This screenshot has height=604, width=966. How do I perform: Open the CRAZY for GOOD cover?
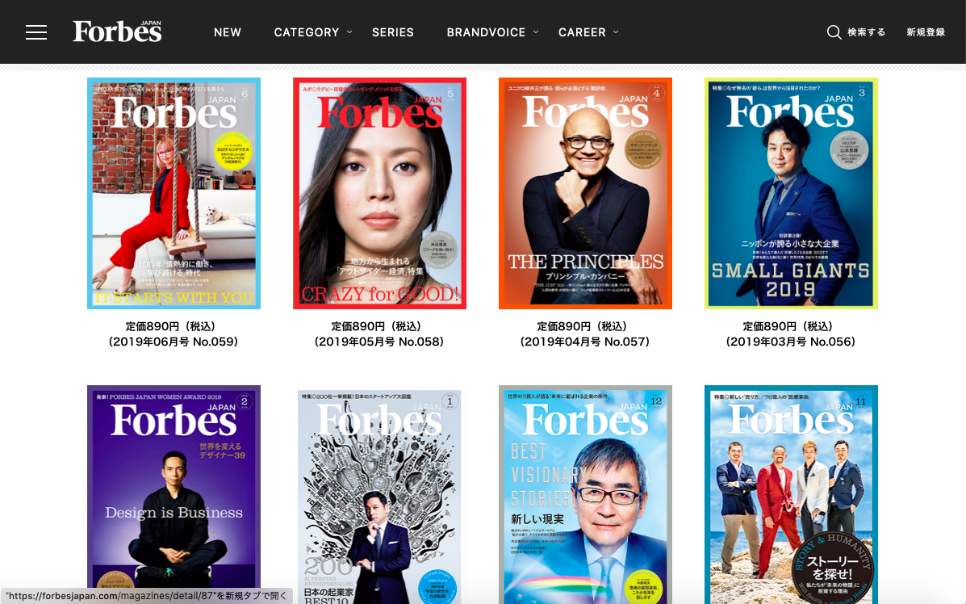click(x=379, y=193)
